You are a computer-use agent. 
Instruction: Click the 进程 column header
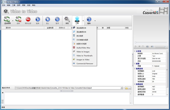[x=115, y=28]
